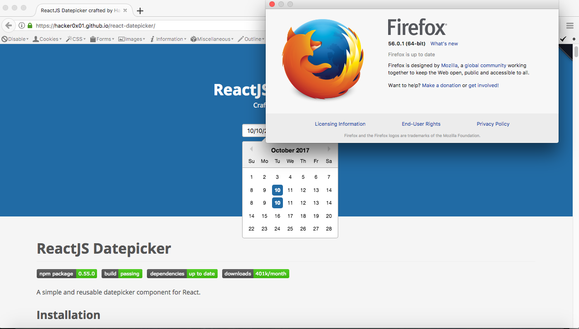Open a new tab with the plus button
Image resolution: width=579 pixels, height=329 pixels.
point(140,11)
